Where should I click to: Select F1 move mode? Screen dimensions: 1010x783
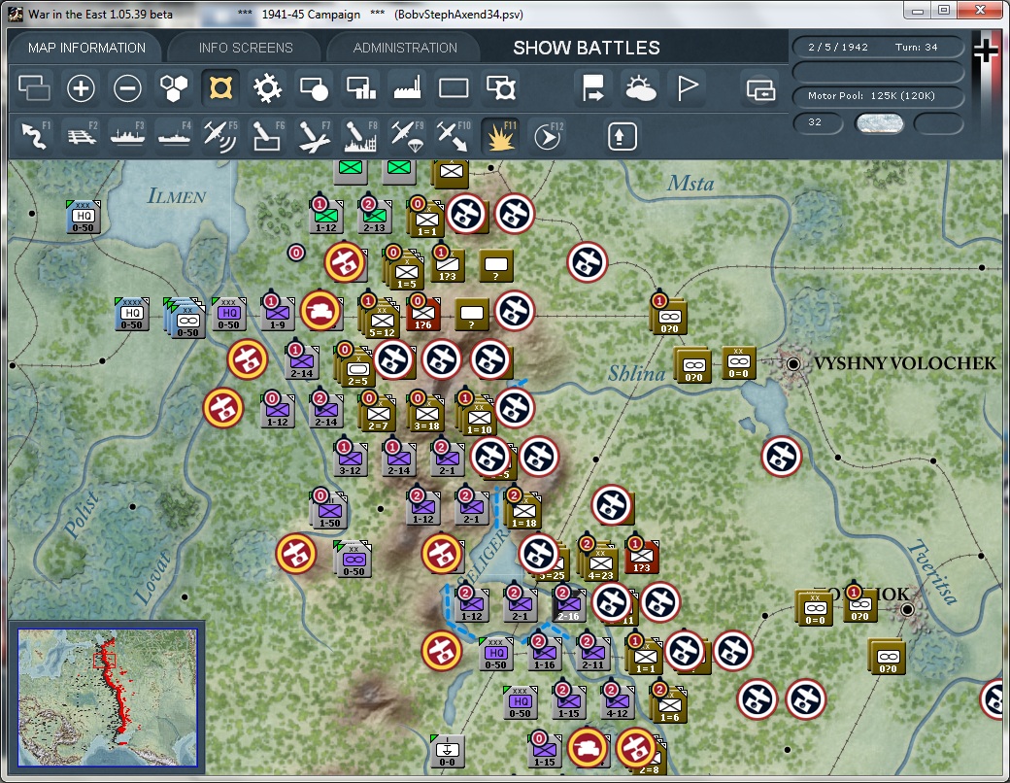(x=35, y=136)
